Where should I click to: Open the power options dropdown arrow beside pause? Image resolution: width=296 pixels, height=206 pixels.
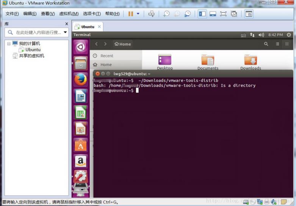click(138, 14)
